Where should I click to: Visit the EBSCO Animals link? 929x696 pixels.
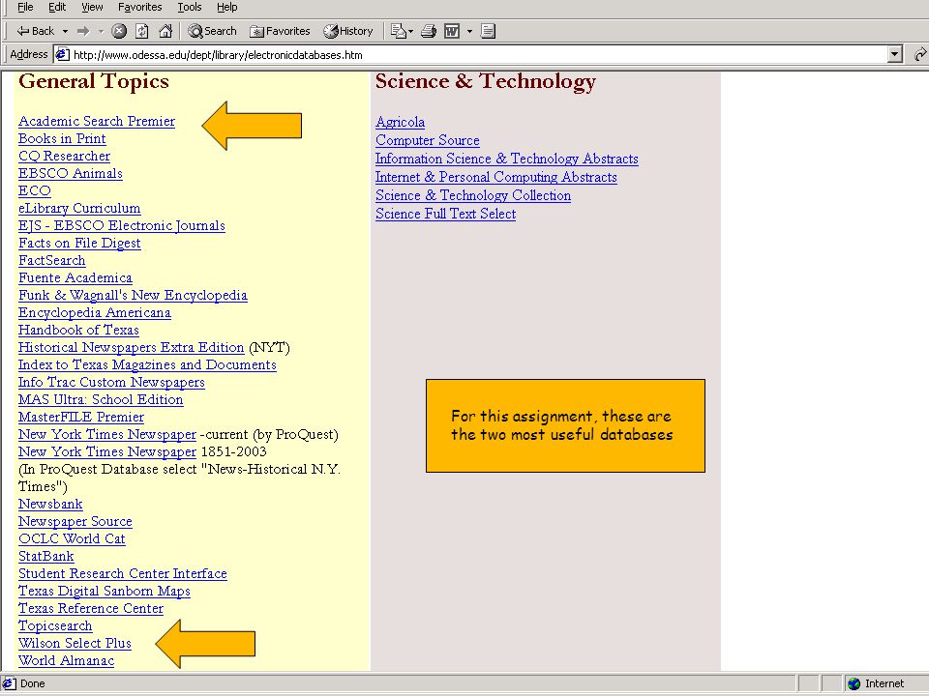pyautogui.click(x=71, y=173)
